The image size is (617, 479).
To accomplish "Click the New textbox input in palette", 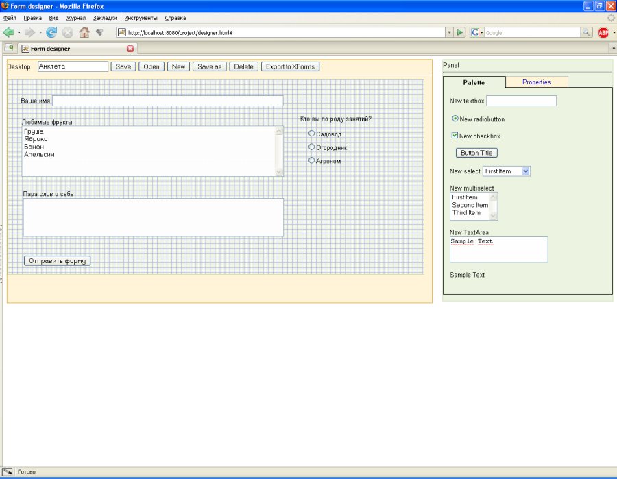I will pyautogui.click(x=522, y=101).
